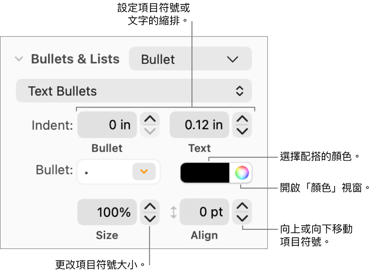The image size is (376, 273).
Task: Open the color wheel picker
Action: tap(242, 173)
